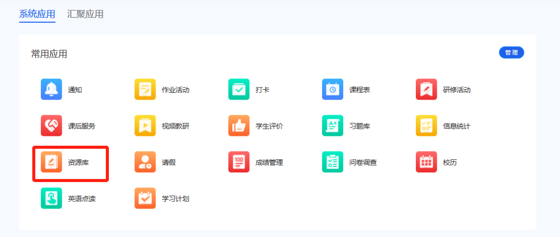Open the 问卷调查 clipboard icon

click(x=332, y=162)
